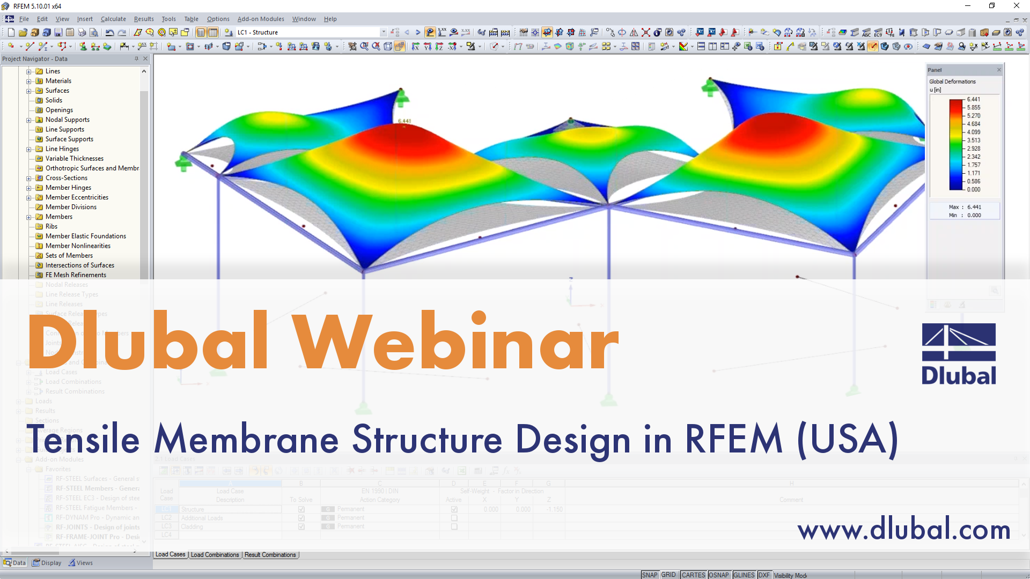Save the current model
This screenshot has height=579, width=1030.
coord(58,32)
